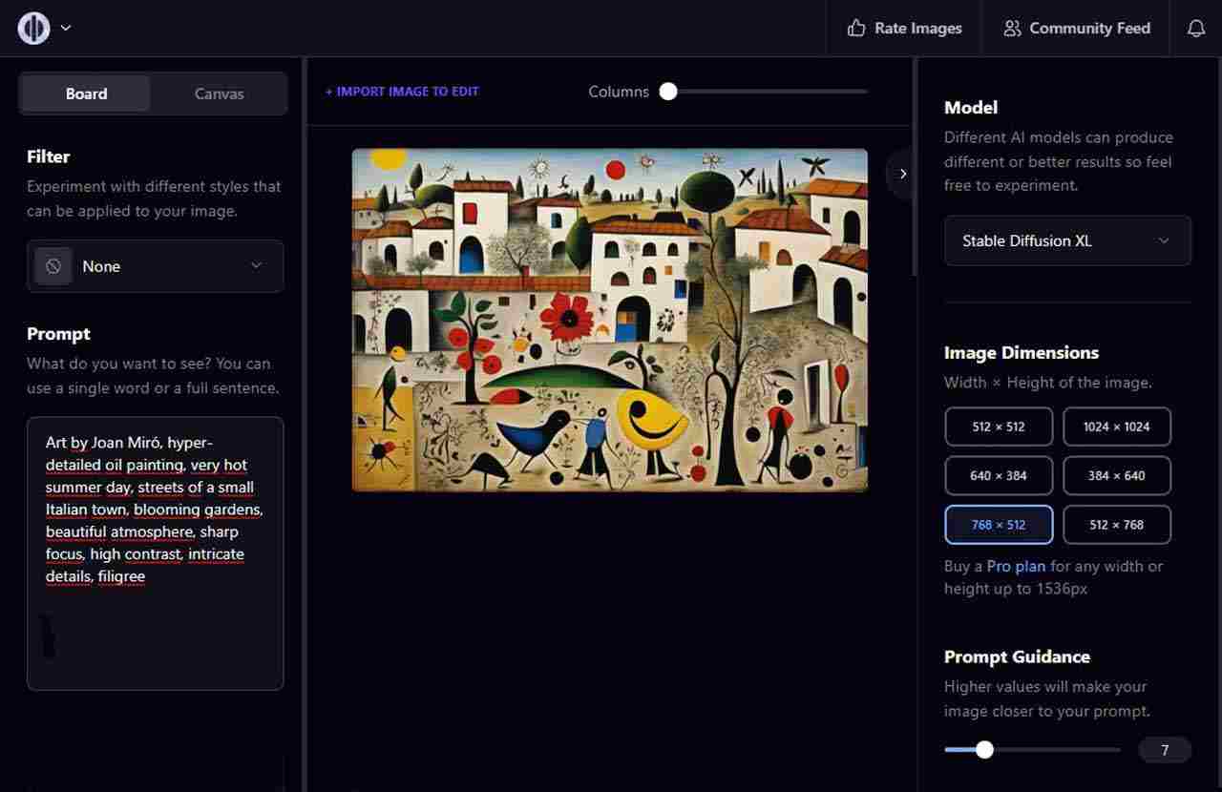Click the Playground logo icon
Screen dimensions: 1222x792
click(33, 28)
